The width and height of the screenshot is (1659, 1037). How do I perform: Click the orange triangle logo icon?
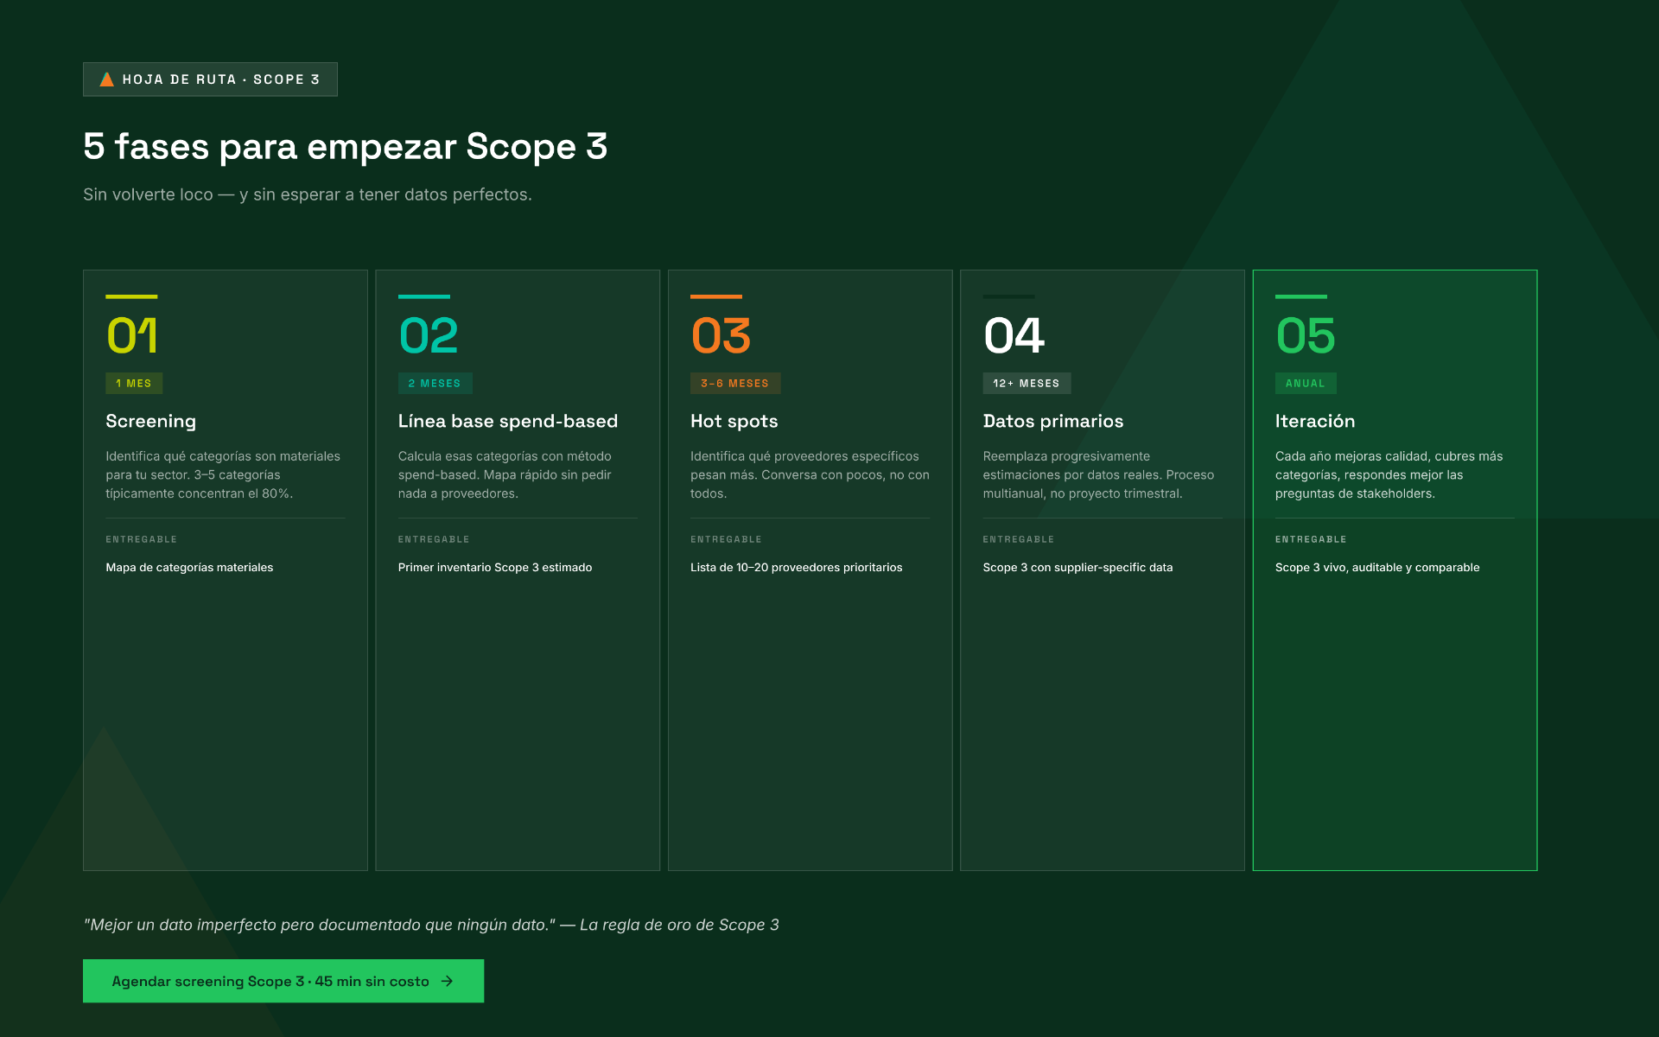(107, 80)
